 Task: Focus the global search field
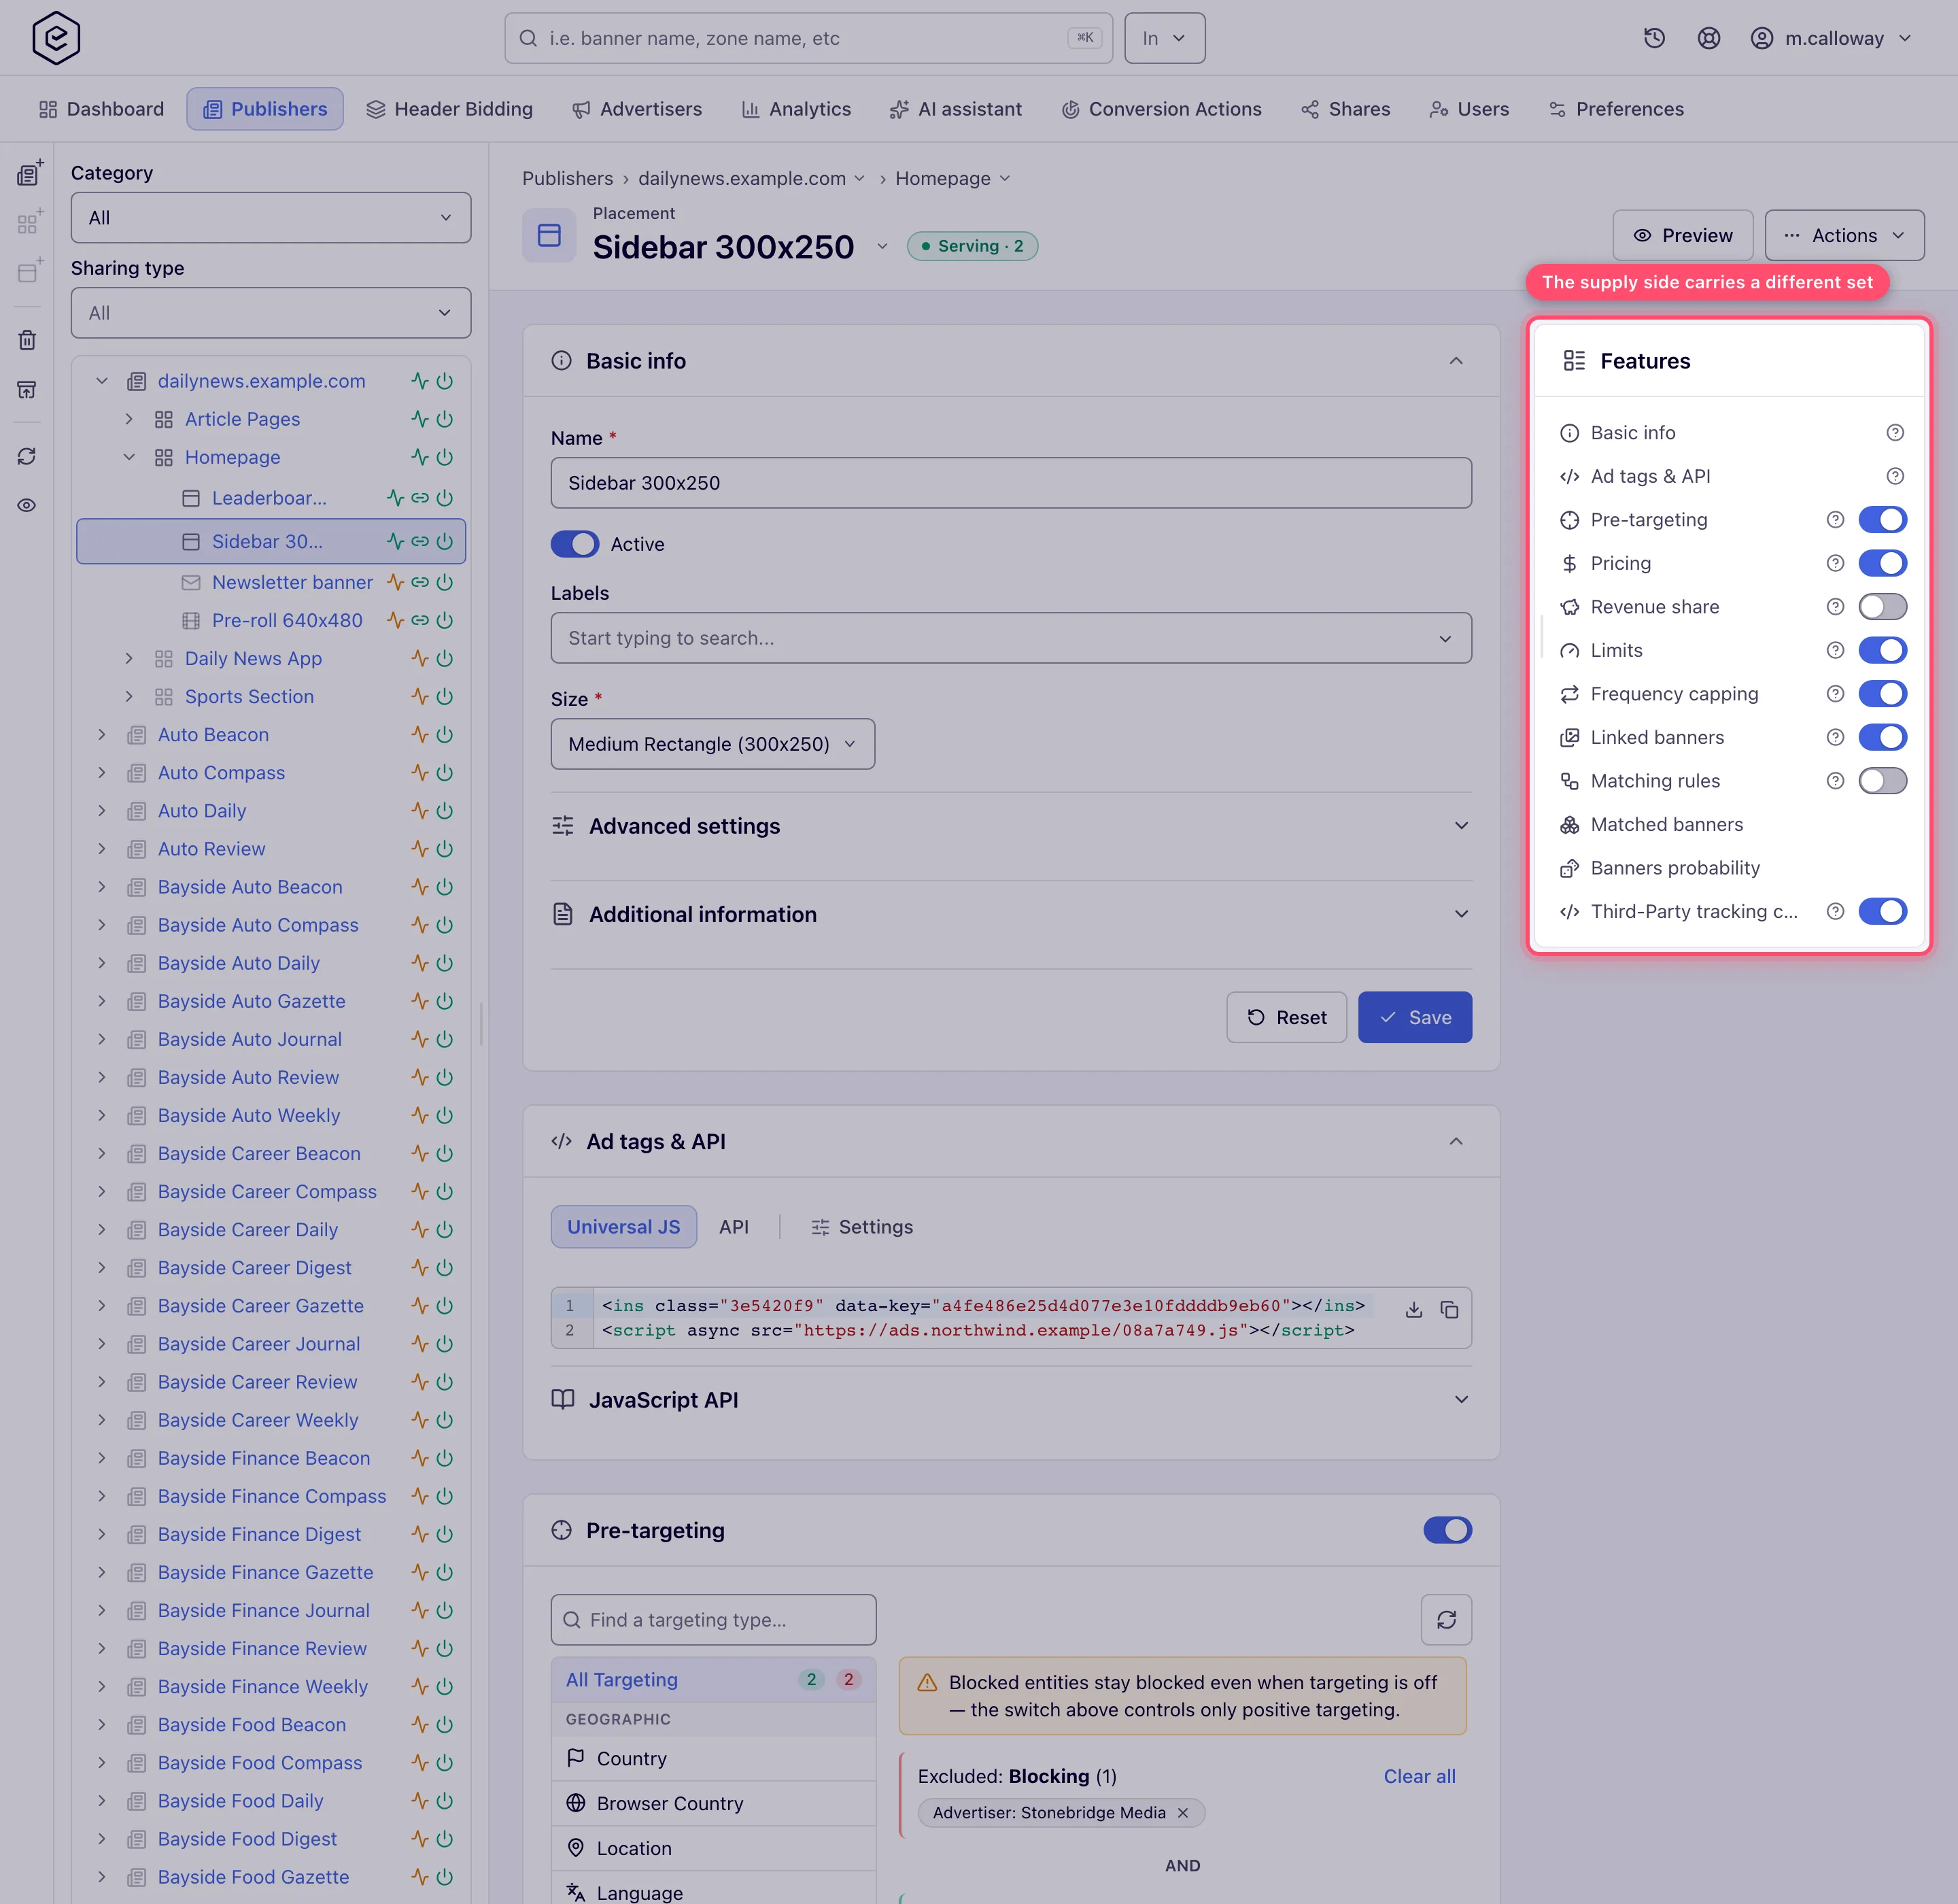[x=808, y=38]
